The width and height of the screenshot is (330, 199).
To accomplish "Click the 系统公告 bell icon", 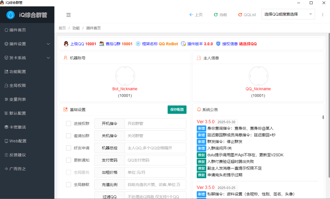I will (x=198, y=109).
